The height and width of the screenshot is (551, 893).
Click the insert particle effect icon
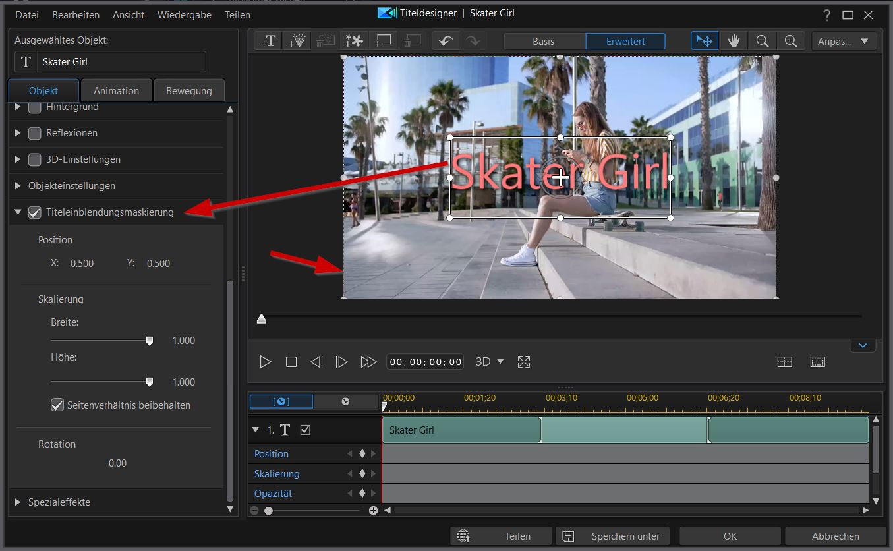coord(297,41)
